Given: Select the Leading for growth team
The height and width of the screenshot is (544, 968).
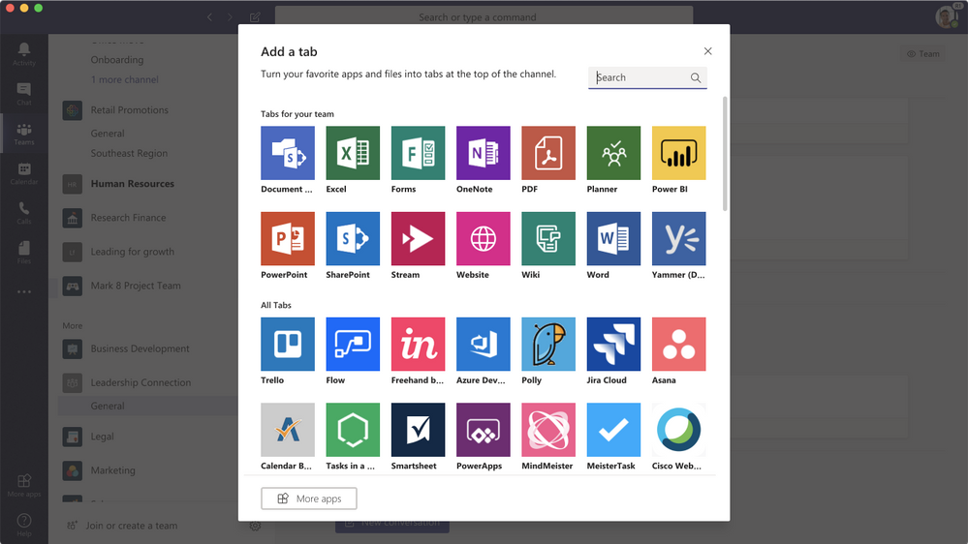Looking at the screenshot, I should click(132, 252).
